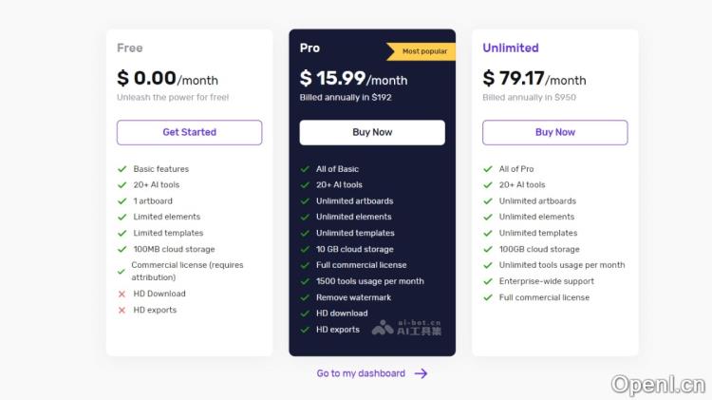Click the Pro plan $15.99 price
Image resolution: width=712 pixels, height=400 pixels.
pos(333,79)
